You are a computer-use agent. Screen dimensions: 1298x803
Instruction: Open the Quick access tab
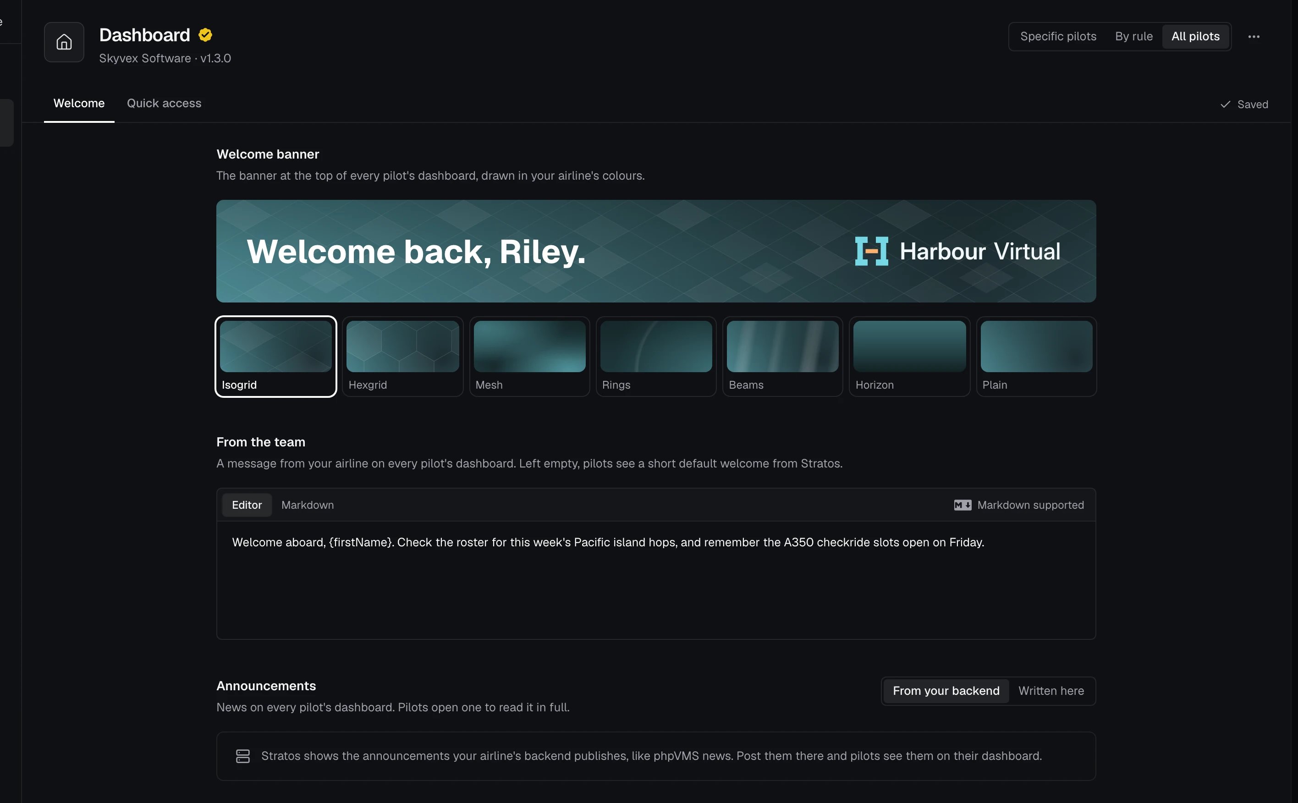click(164, 104)
